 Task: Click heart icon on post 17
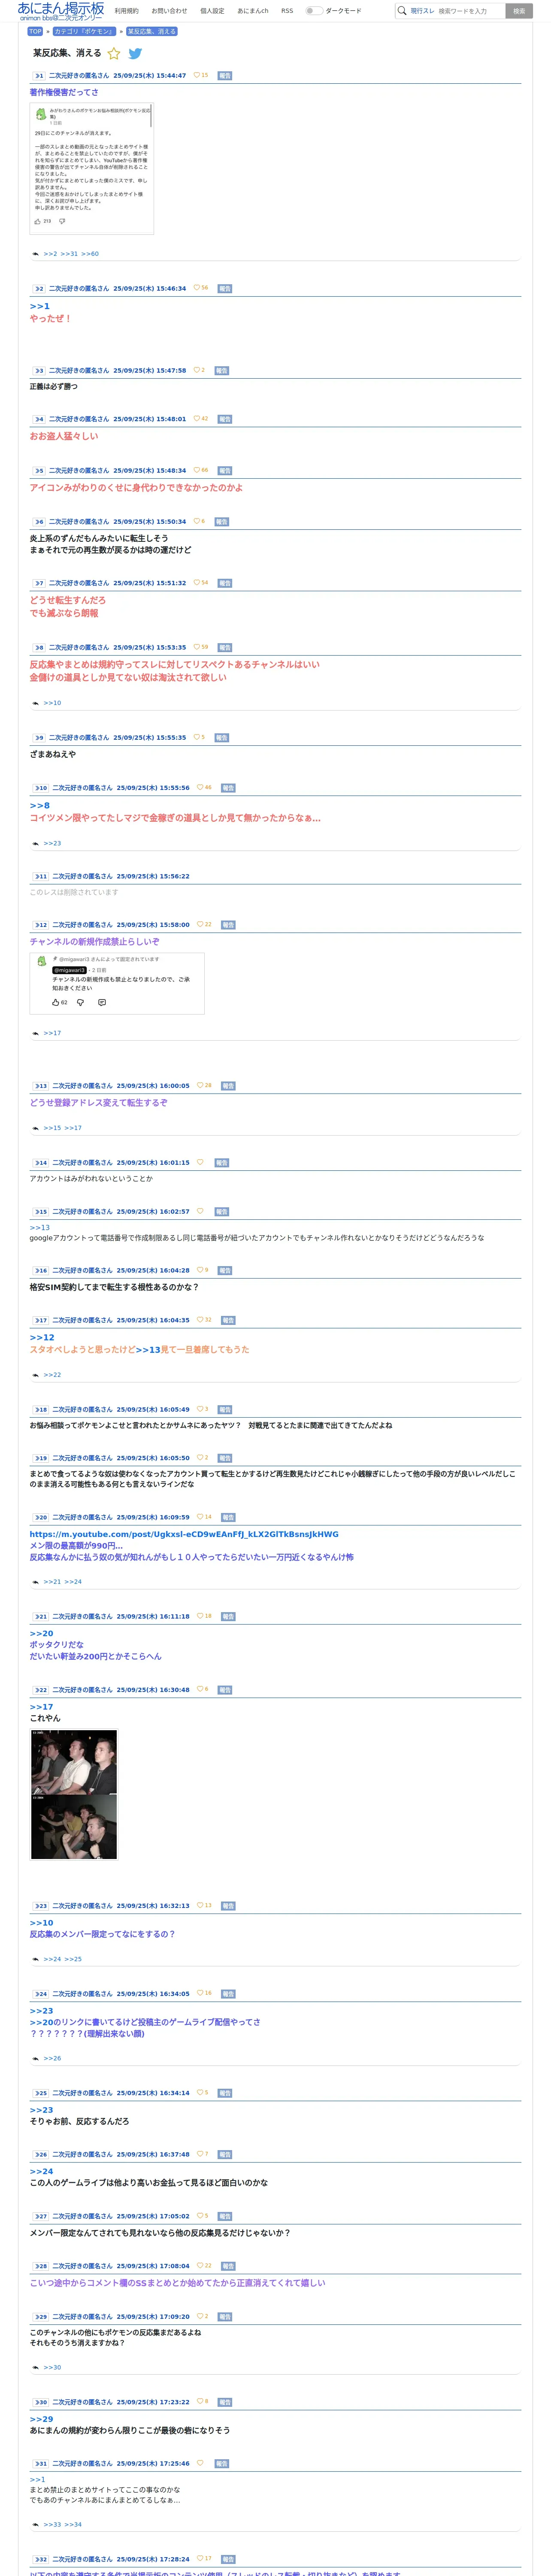pos(200,1320)
